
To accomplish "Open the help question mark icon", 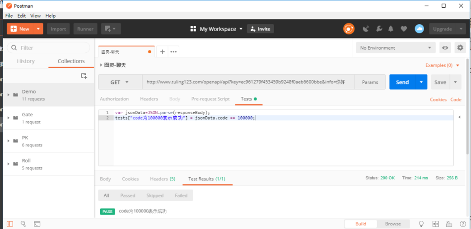I will coord(463,224).
